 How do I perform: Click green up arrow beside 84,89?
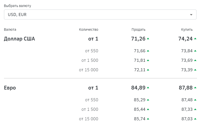[148, 88]
